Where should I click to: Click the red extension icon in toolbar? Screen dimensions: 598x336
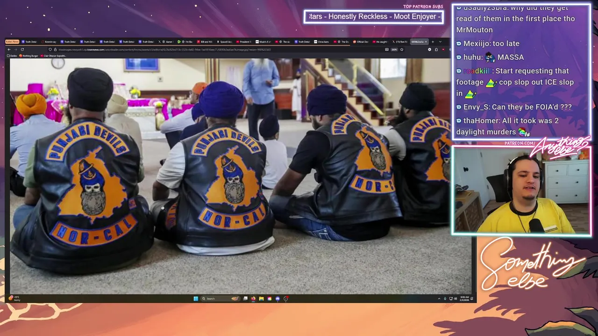pyautogui.click(x=443, y=49)
